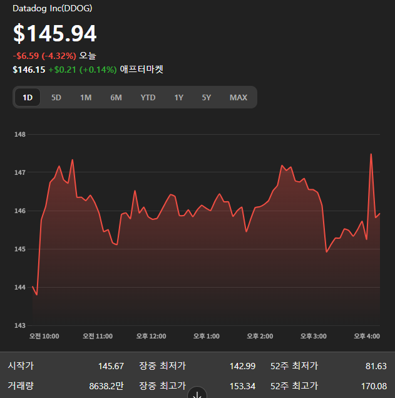
Task: Switch chart to 5Y range
Action: click(x=206, y=98)
